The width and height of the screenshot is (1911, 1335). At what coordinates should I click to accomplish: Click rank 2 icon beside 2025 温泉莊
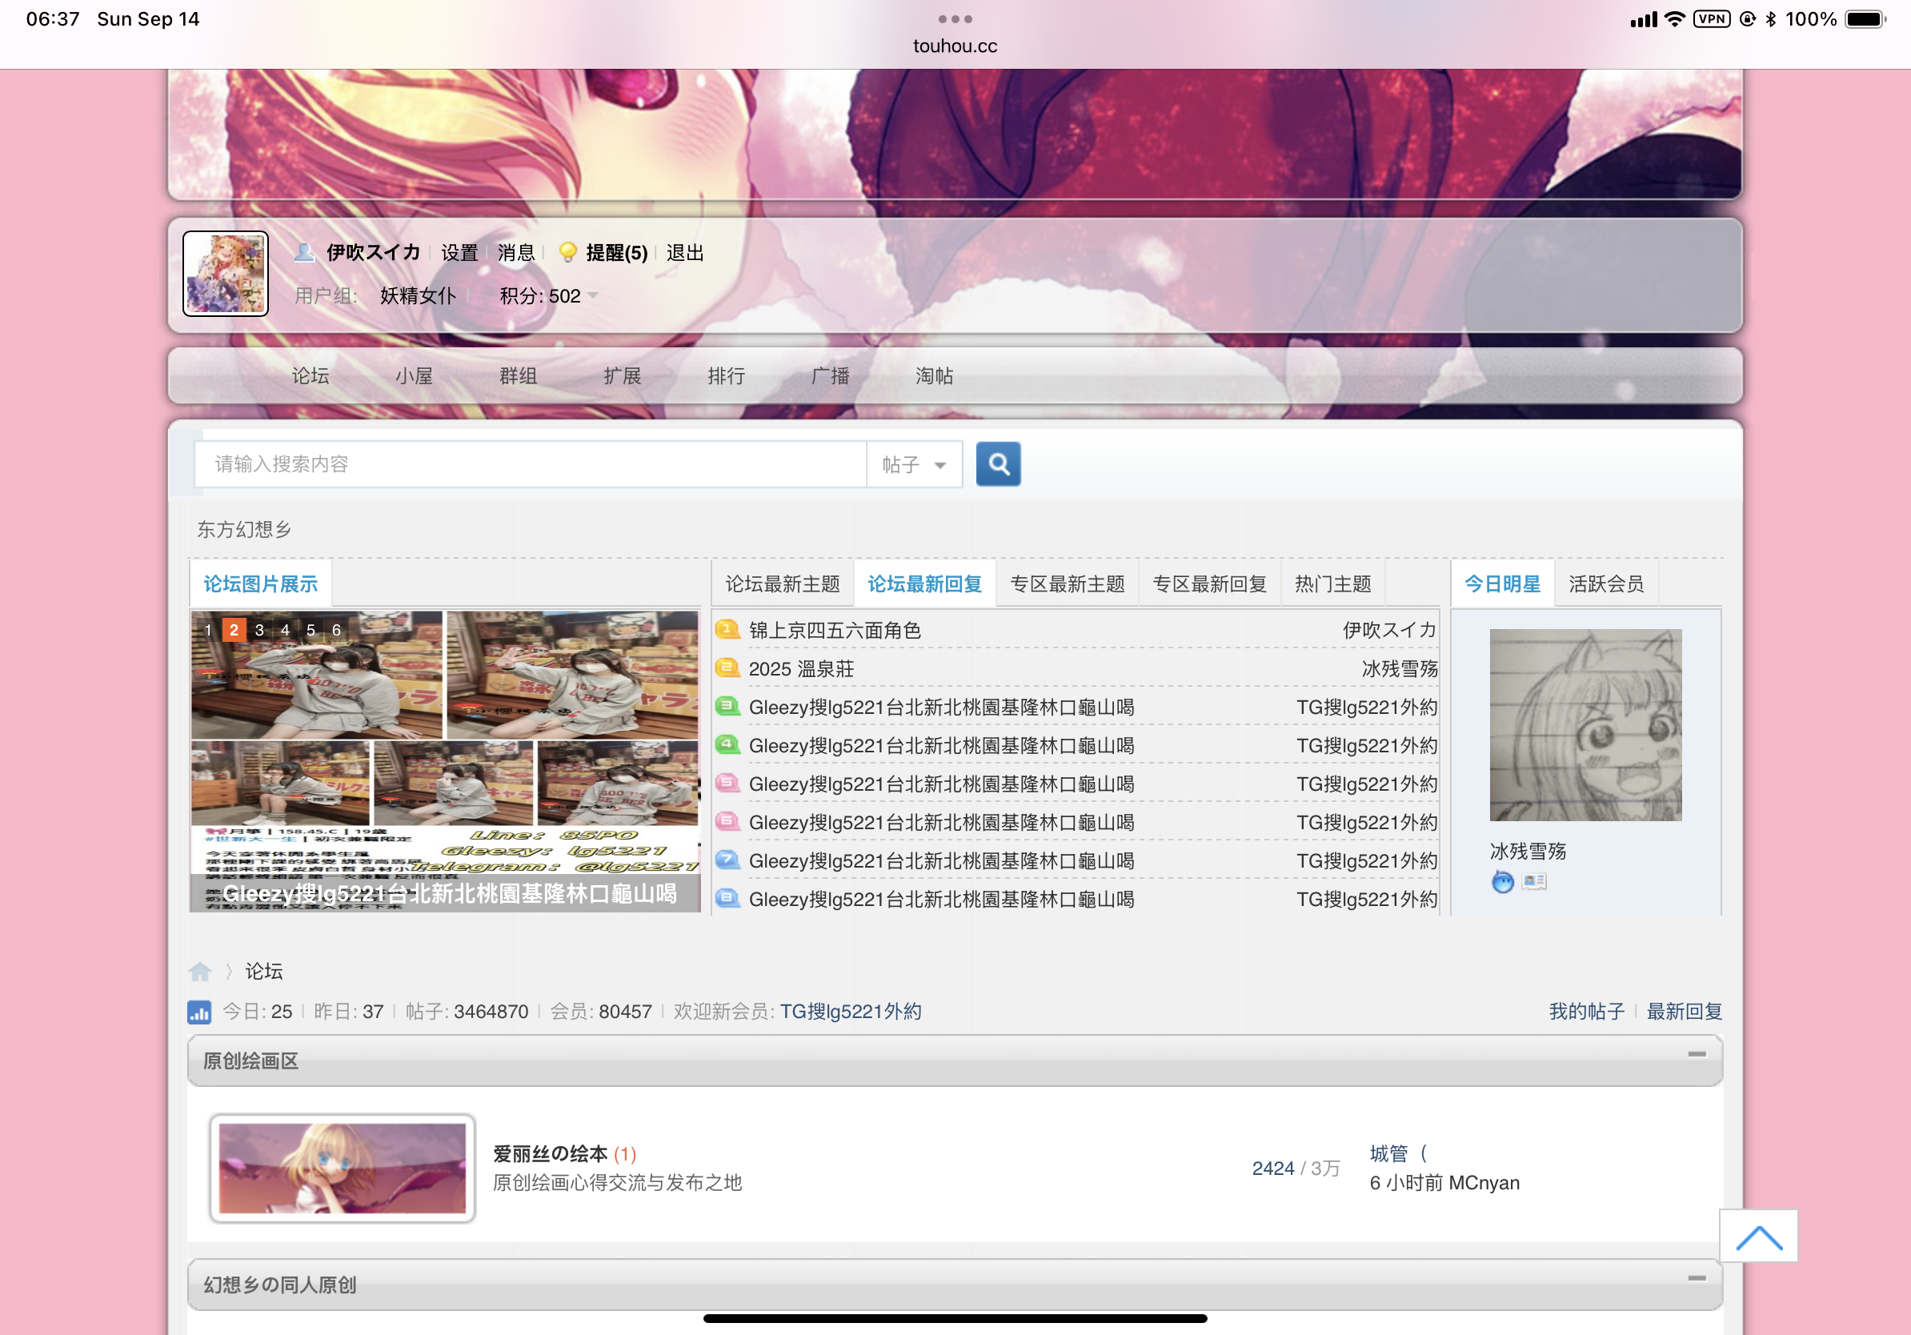[727, 668]
